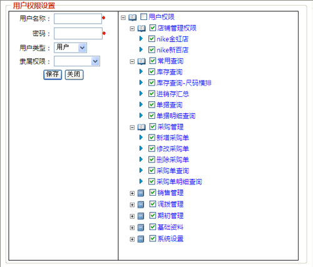Screen dimensions: 313x267
Task: Click the closed-book icon beside 系统设置
Action: [141, 239]
